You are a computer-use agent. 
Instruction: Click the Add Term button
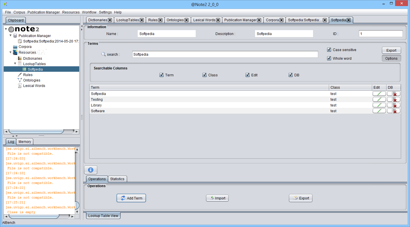click(x=131, y=198)
